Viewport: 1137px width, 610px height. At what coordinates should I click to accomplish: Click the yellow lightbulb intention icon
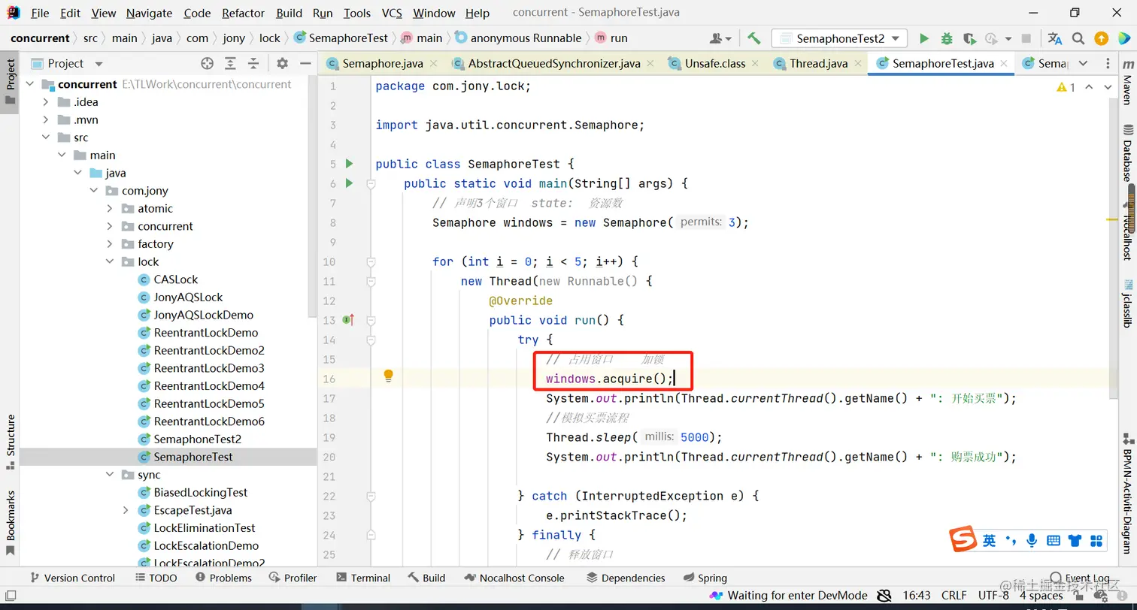(389, 376)
